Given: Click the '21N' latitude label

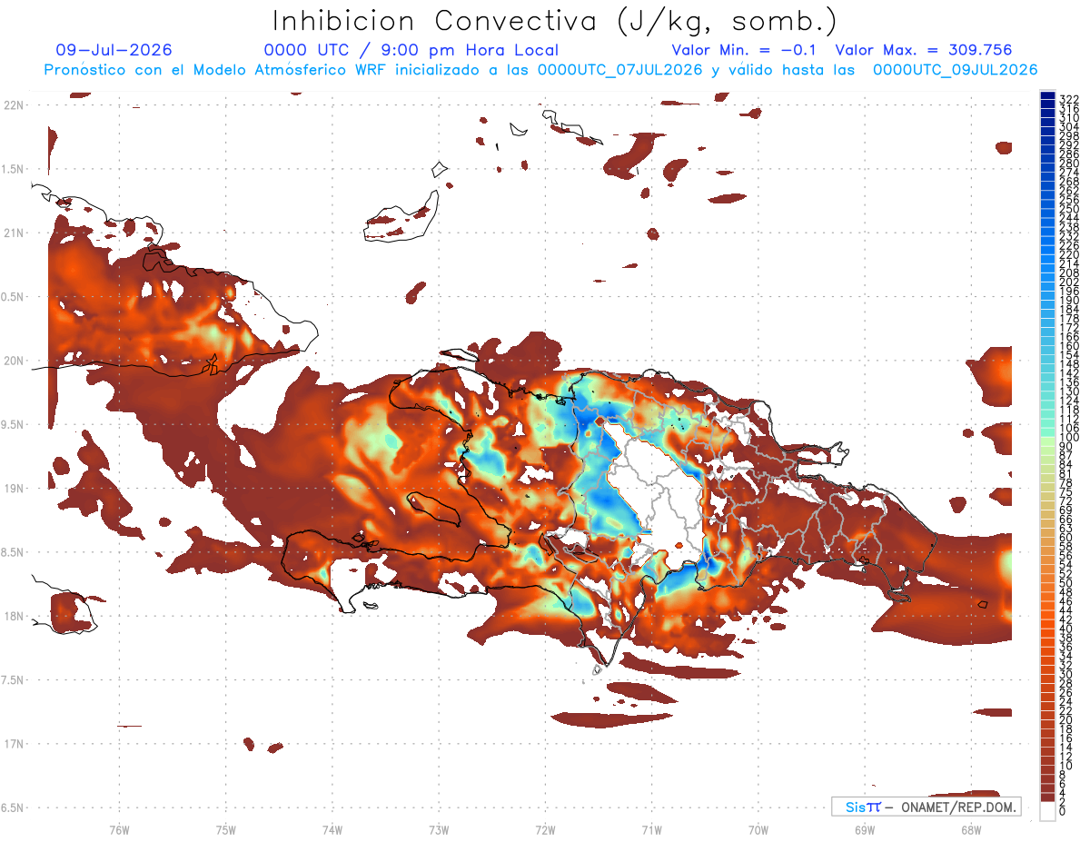Looking at the screenshot, I should 14,233.
